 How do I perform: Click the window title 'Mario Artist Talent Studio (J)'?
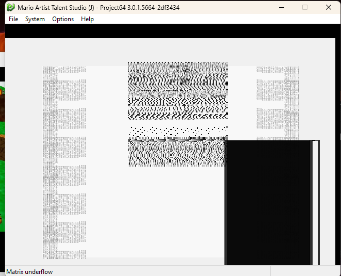[x=56, y=8]
